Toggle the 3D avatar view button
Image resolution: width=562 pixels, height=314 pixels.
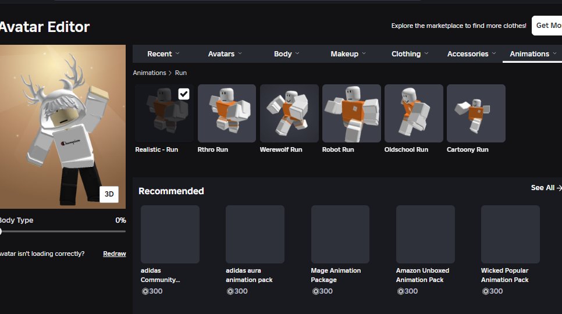pyautogui.click(x=109, y=194)
